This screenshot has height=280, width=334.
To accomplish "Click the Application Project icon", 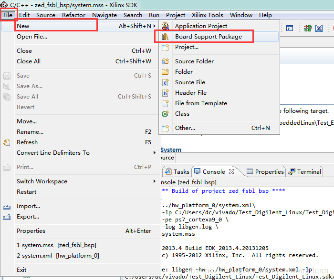I will click(165, 26).
